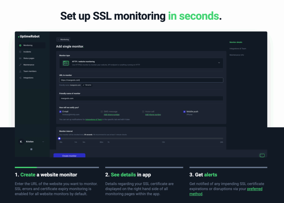Click the 1. Create a website monitor step
The width and height of the screenshot is (284, 203).
(x=46, y=175)
